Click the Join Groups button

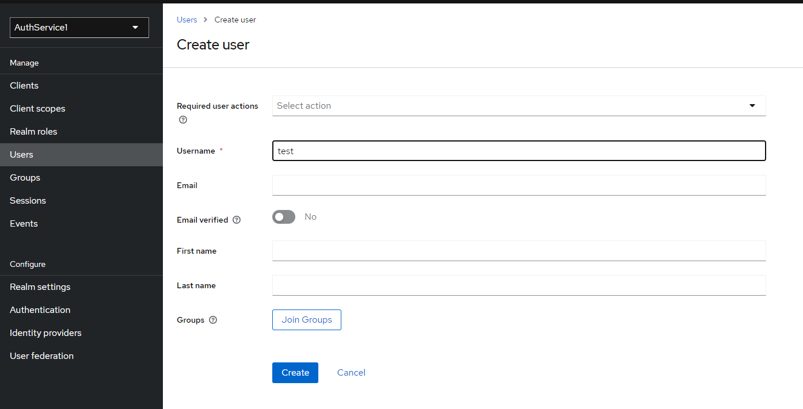(306, 320)
